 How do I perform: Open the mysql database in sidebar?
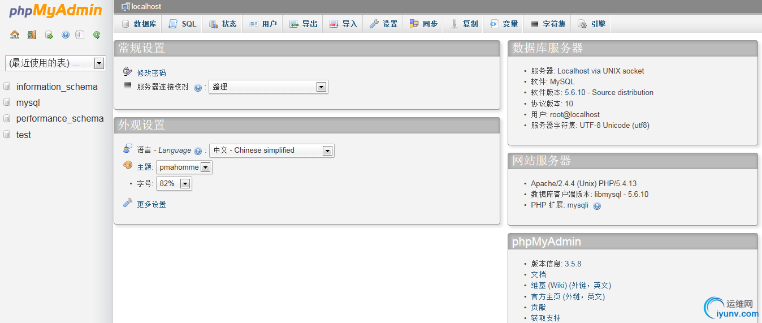[28, 103]
